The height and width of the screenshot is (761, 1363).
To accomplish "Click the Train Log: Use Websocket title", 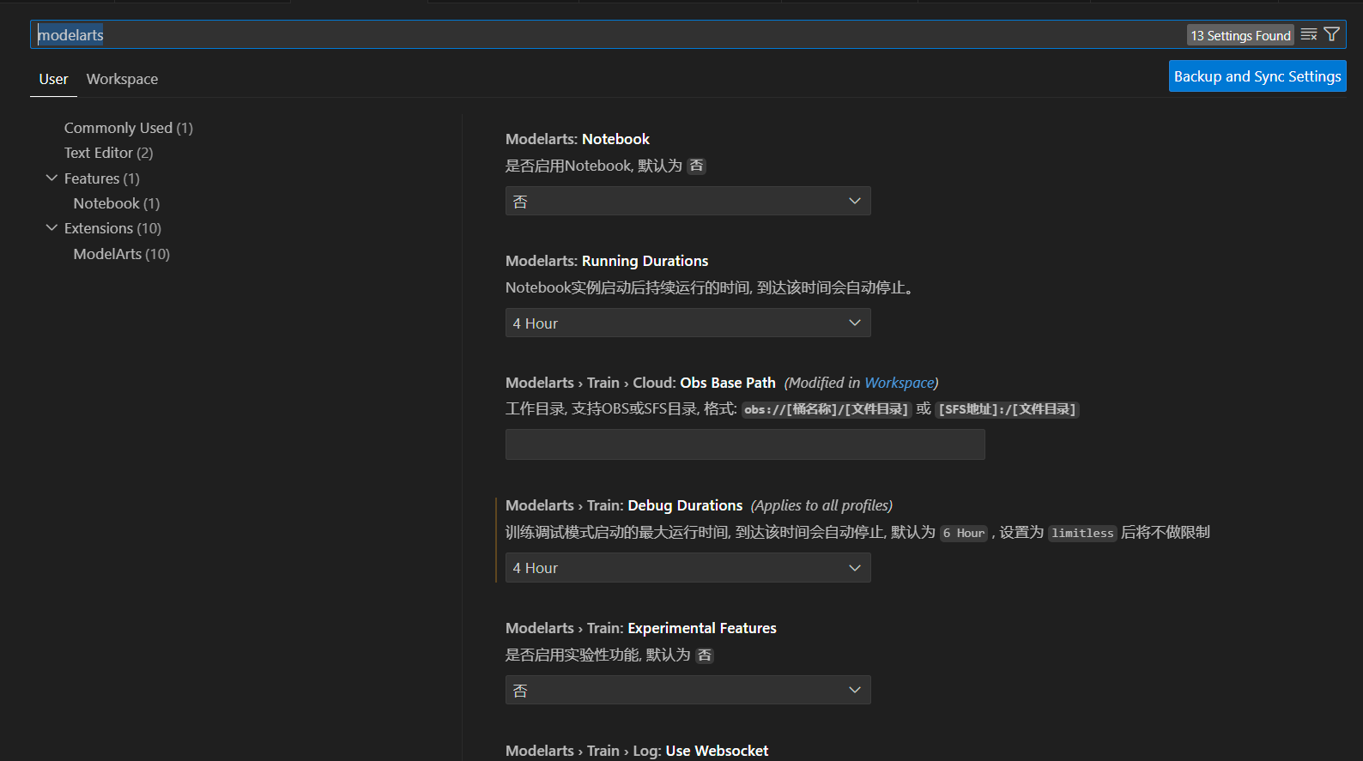I will pyautogui.click(x=637, y=751).
